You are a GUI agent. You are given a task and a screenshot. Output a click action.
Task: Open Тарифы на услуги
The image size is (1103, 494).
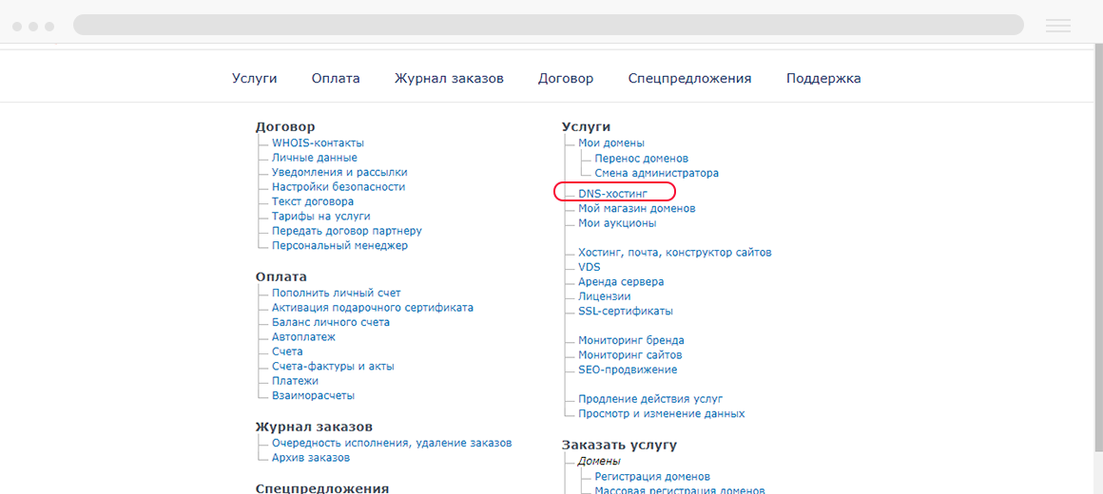(x=320, y=217)
